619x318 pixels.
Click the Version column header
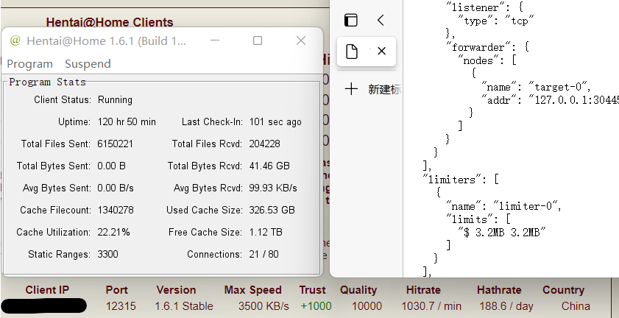176,290
